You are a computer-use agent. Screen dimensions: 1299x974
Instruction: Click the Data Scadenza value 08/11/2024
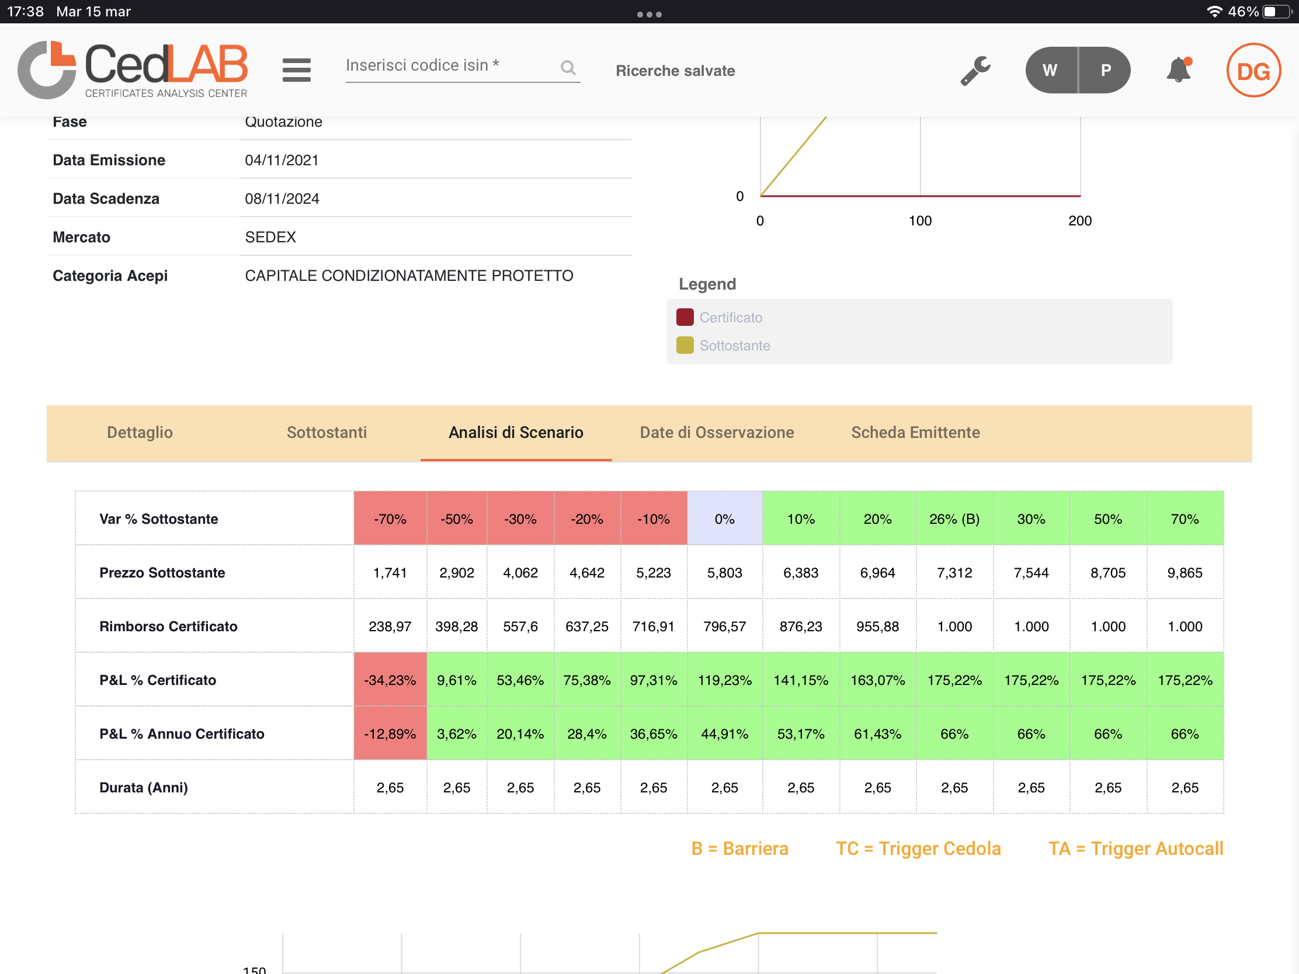(282, 199)
